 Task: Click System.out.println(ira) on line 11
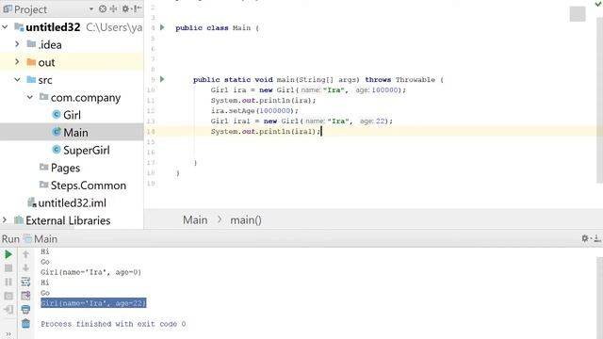(263, 101)
